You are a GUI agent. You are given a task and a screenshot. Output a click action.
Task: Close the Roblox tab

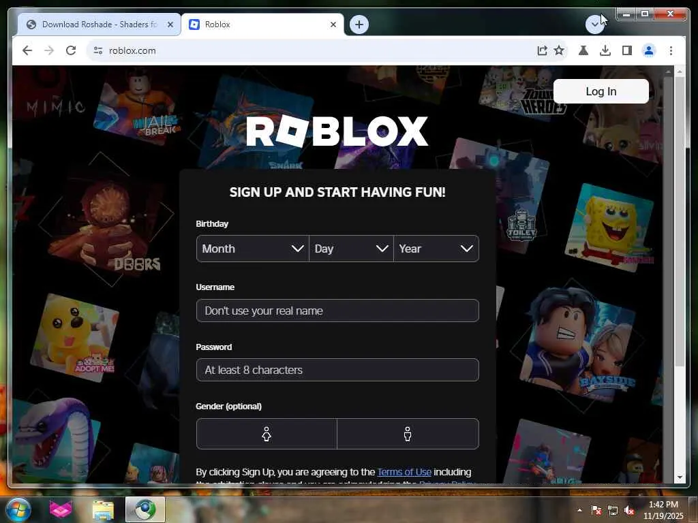click(x=333, y=25)
